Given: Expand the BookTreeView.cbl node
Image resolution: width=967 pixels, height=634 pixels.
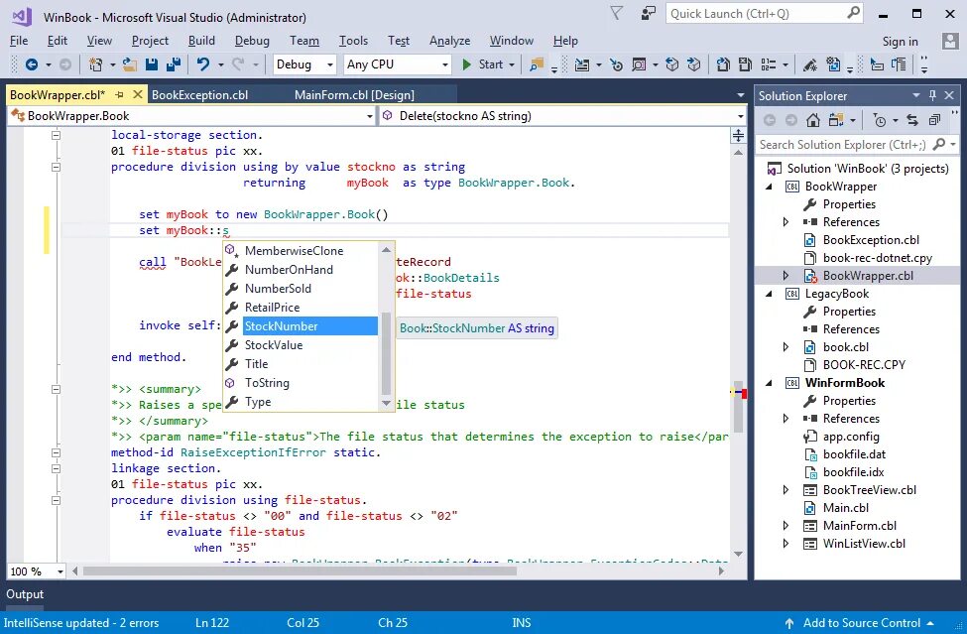Looking at the screenshot, I should pyautogui.click(x=786, y=490).
